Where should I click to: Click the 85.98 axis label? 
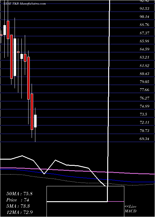[x=144, y=41]
